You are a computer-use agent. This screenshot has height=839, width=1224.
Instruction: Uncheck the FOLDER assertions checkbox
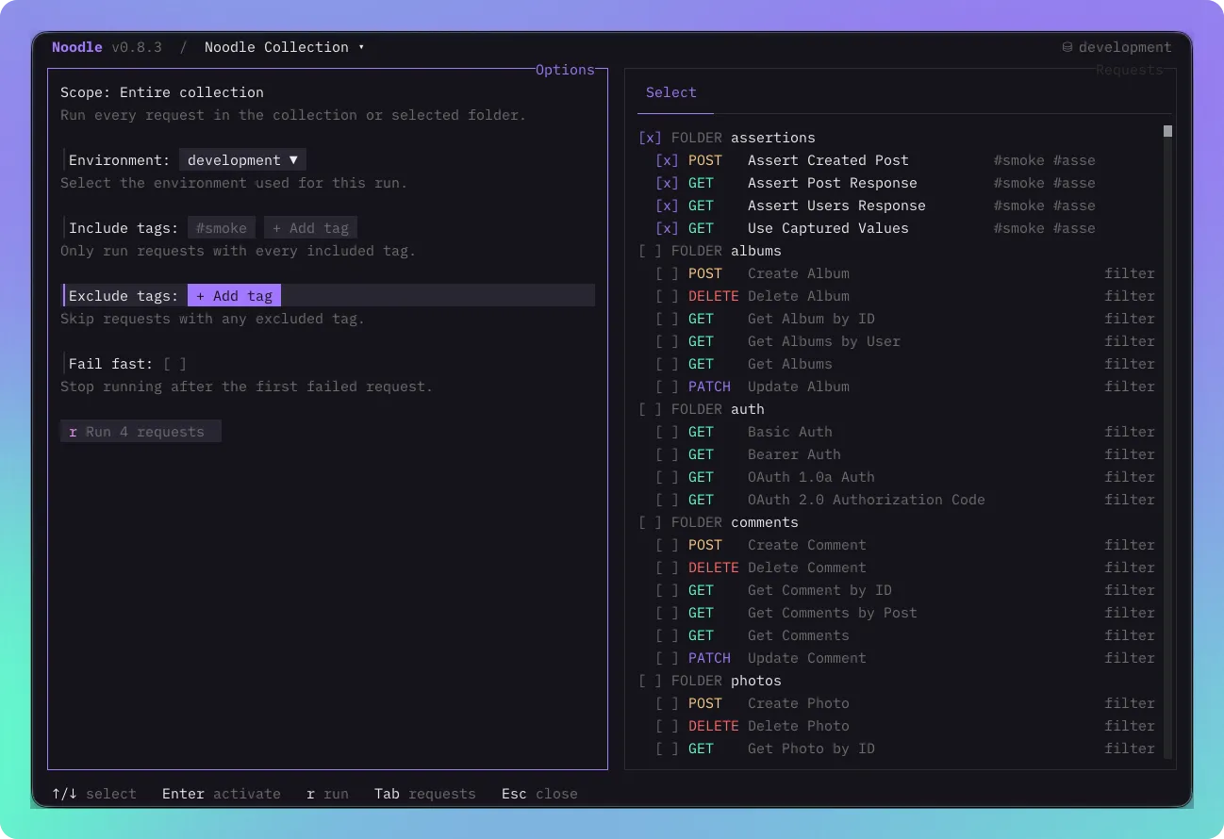pyautogui.click(x=651, y=138)
